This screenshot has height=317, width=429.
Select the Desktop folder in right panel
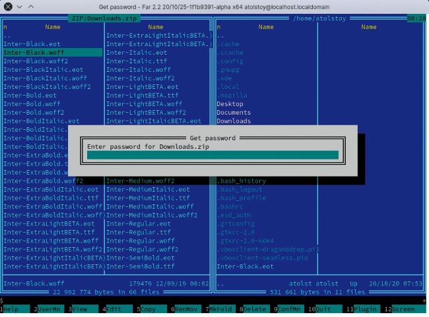230,104
